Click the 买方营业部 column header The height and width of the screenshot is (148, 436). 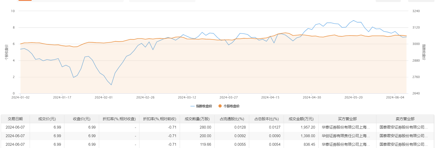[x=347, y=119]
